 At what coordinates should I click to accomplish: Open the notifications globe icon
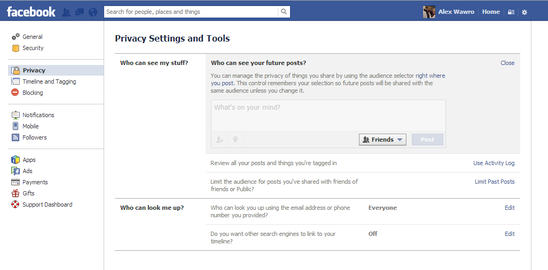93,12
